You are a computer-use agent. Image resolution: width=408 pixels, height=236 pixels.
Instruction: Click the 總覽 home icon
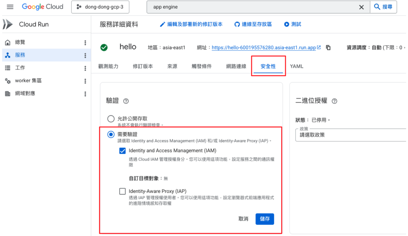coord(8,42)
